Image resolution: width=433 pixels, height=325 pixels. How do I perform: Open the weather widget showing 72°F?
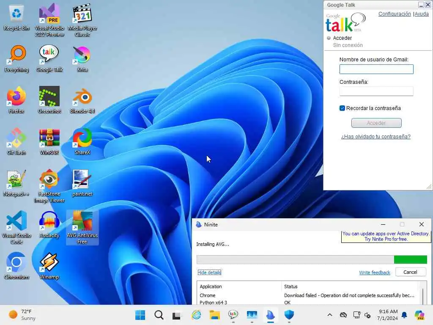point(22,315)
